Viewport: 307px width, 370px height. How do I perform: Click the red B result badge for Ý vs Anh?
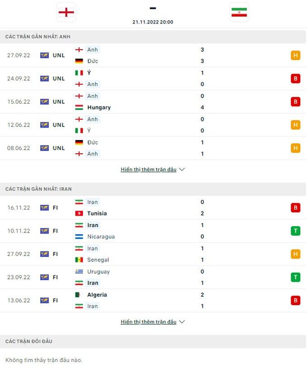click(295, 78)
